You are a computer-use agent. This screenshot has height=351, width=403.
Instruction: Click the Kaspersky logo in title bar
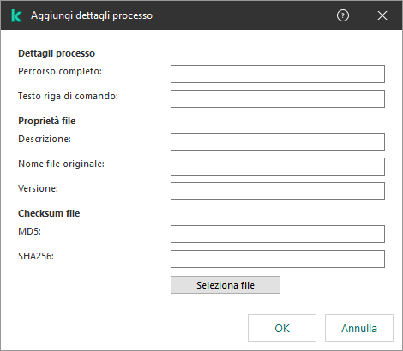[x=16, y=15]
